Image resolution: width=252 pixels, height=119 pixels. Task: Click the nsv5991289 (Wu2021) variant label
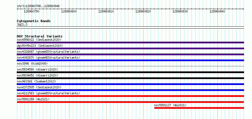click(x=33, y=99)
